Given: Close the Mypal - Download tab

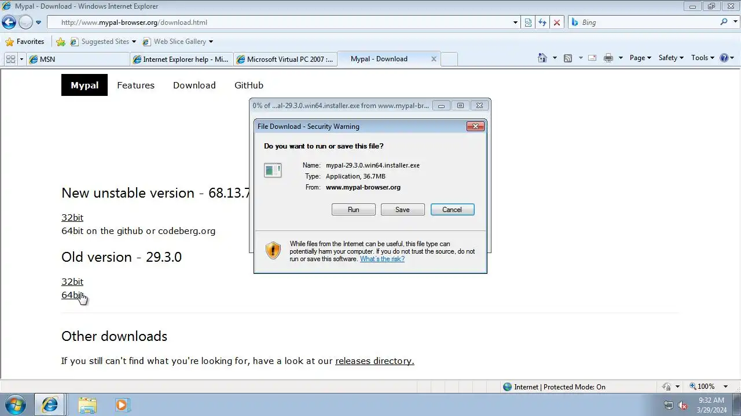Looking at the screenshot, I should point(434,59).
